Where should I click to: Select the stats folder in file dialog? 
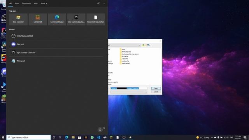pos(123,49)
